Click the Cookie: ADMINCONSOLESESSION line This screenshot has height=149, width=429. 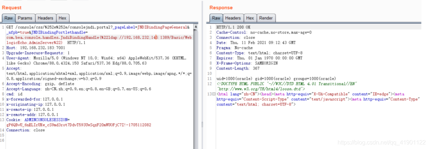[38, 120]
